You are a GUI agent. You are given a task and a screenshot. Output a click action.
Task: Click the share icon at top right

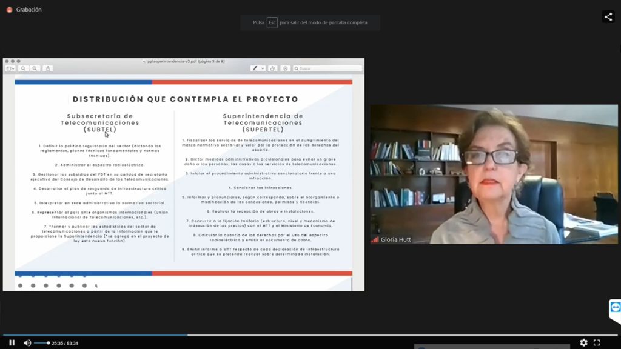(x=608, y=16)
